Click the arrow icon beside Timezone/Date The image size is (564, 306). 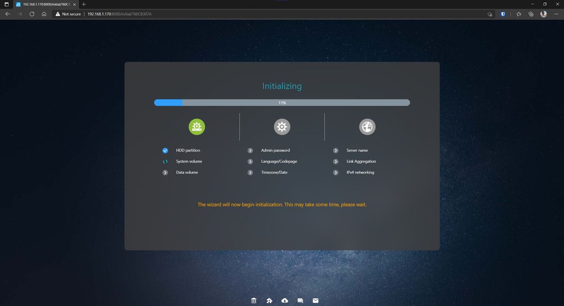251,172
